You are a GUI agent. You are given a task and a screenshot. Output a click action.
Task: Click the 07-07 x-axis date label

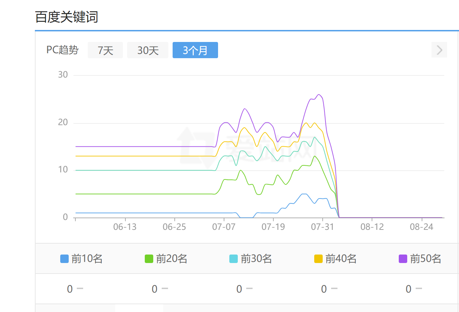pos(223,227)
